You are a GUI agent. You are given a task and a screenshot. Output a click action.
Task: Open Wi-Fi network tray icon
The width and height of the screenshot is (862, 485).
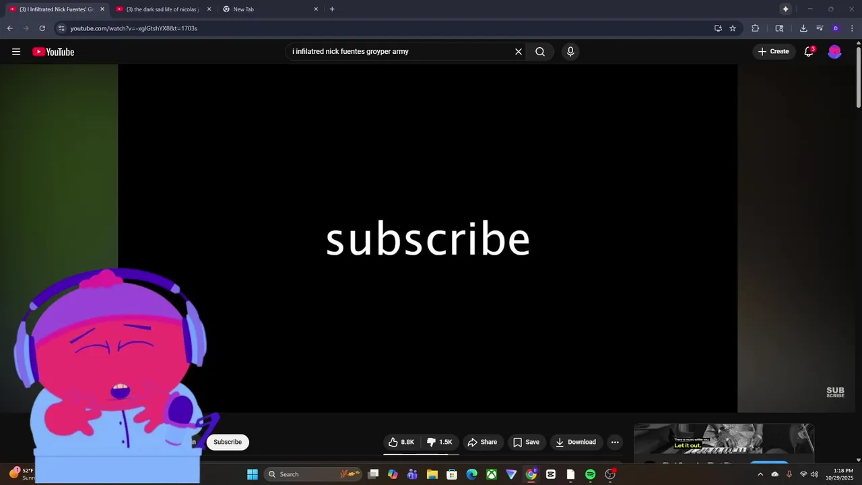pyautogui.click(x=803, y=474)
